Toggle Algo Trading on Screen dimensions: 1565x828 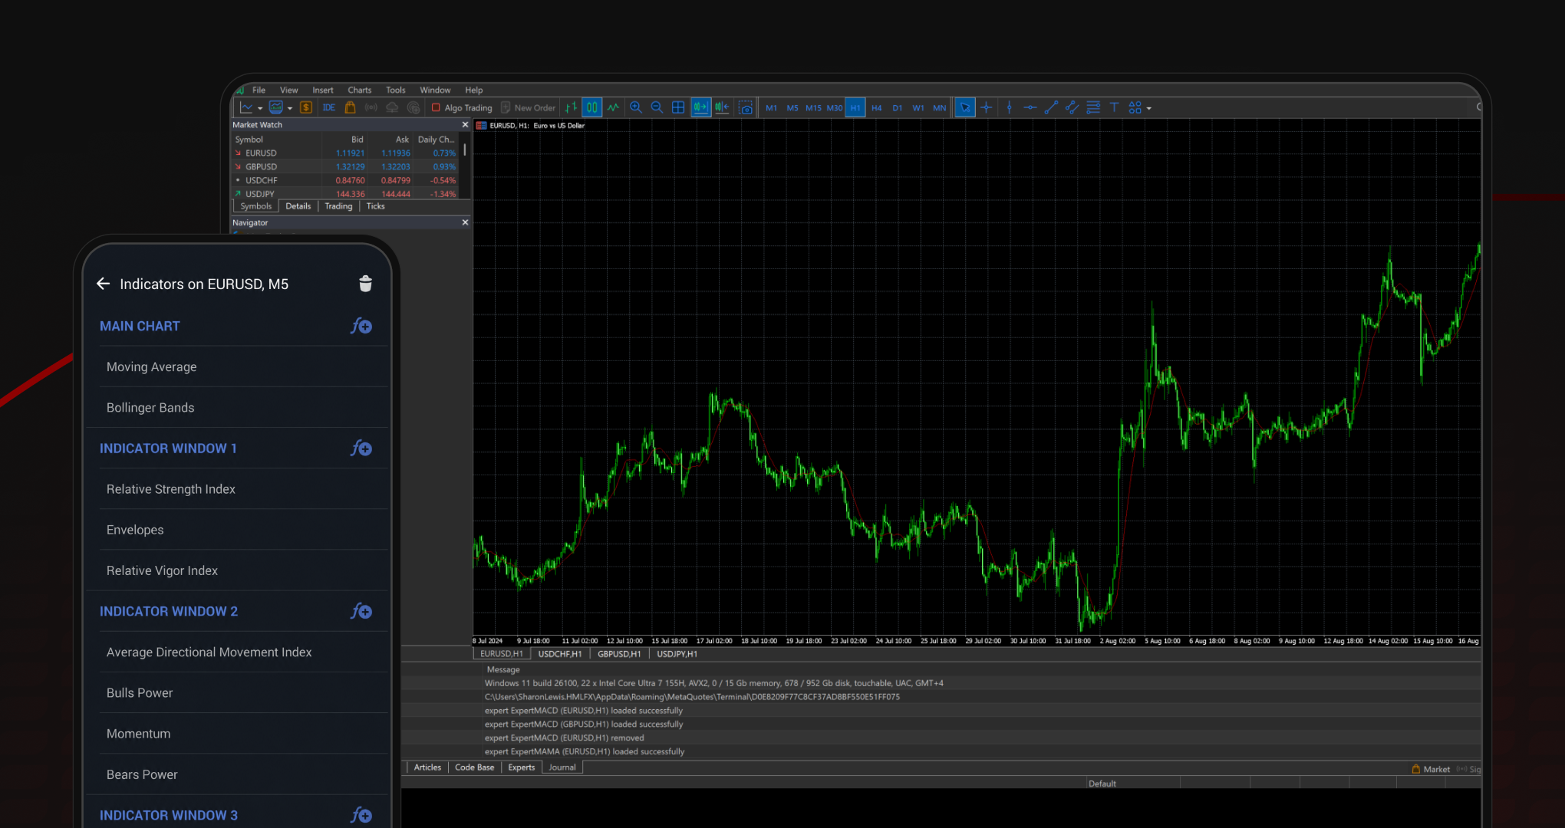tap(462, 108)
